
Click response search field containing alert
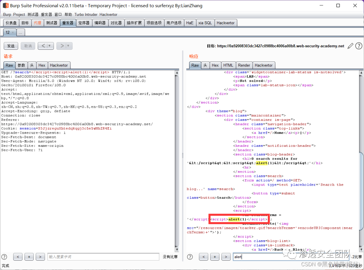point(291,257)
